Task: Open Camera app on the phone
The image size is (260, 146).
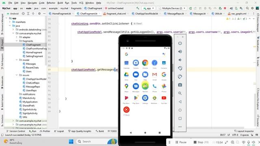Action: 136,63
